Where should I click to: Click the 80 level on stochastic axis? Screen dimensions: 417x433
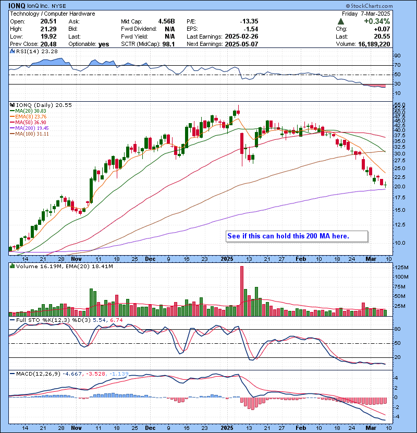tap(397, 329)
